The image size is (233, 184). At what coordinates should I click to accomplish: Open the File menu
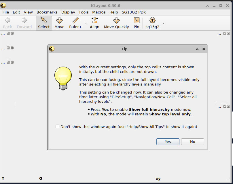[x=5, y=12]
